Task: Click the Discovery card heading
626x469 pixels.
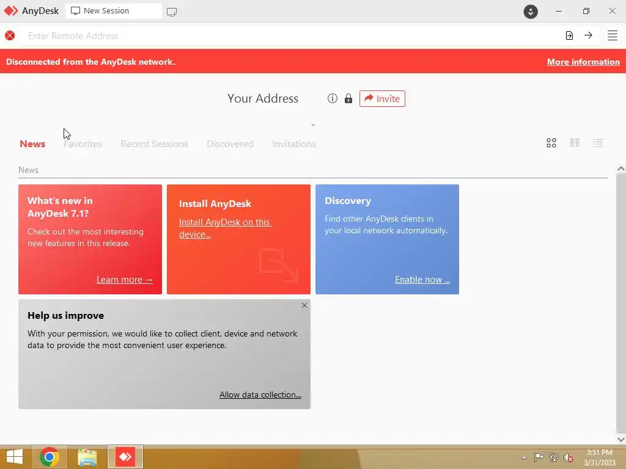Action: click(348, 200)
